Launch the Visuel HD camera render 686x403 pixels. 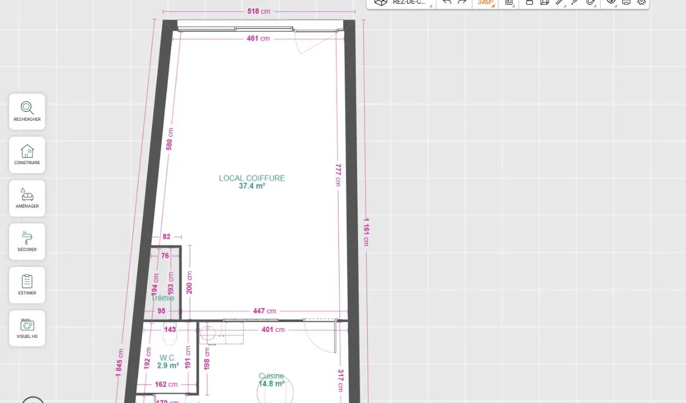[x=27, y=328]
